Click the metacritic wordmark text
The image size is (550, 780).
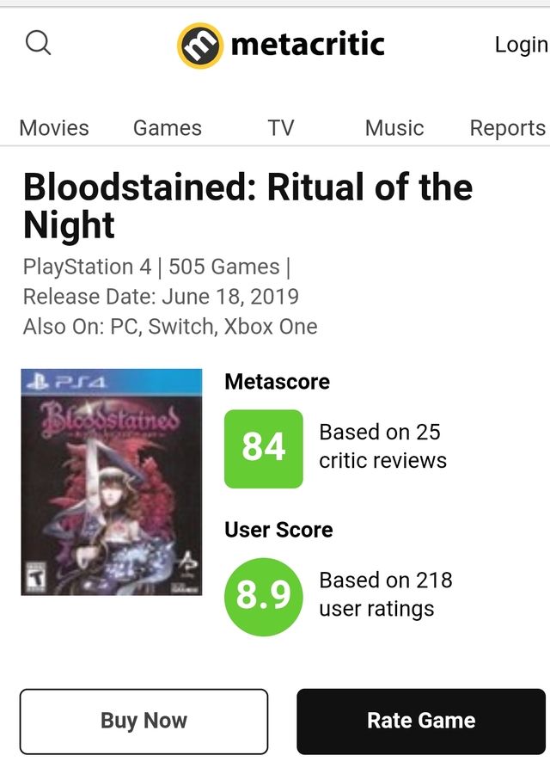(308, 44)
